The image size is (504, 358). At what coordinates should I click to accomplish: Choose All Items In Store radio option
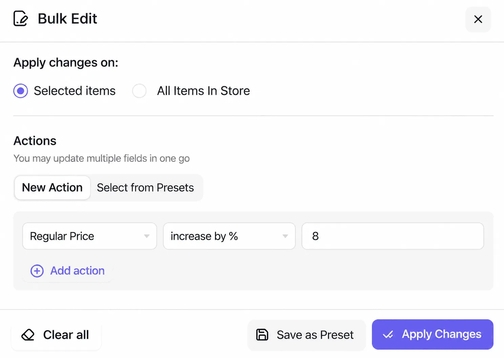(139, 91)
